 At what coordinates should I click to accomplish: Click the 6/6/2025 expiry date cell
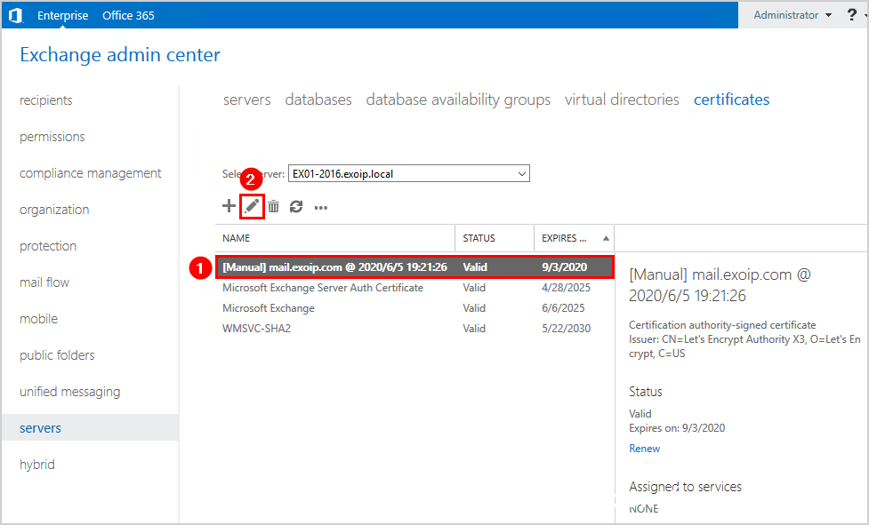(x=563, y=308)
